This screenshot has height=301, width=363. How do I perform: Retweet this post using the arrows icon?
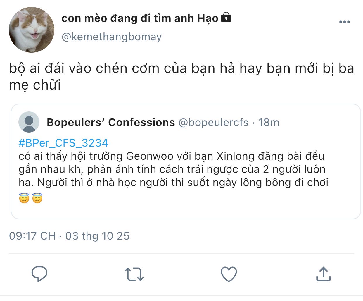134,274
